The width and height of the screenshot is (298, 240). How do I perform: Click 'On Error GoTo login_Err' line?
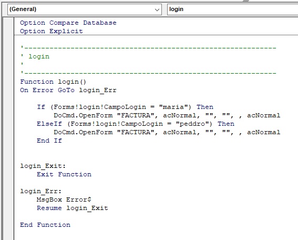pyautogui.click(x=68, y=90)
